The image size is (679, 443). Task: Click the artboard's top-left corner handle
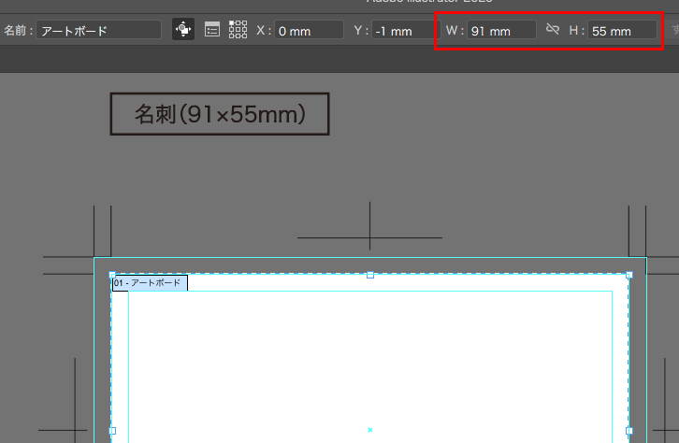tap(112, 275)
